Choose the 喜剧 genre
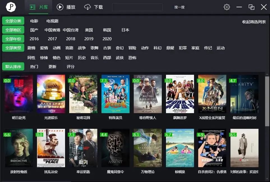270x182 pixels. [69, 48]
